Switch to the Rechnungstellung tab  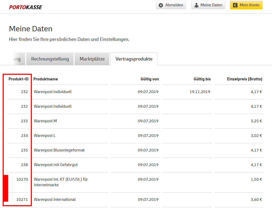(50, 59)
